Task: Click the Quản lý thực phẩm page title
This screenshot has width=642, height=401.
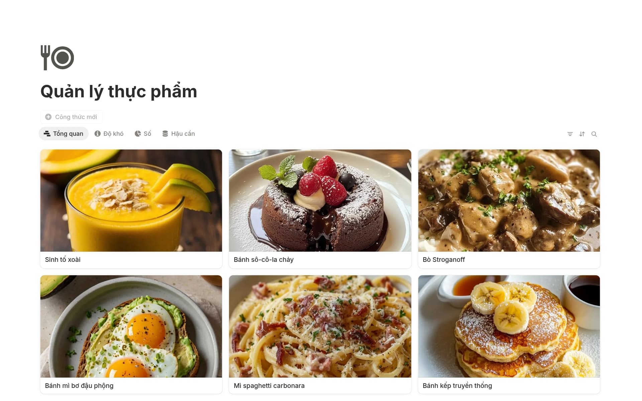Action: (119, 91)
